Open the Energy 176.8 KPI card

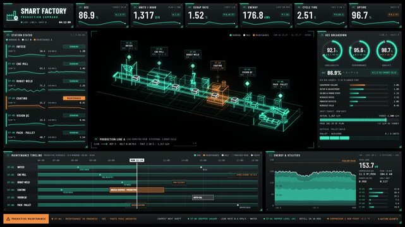[x=266, y=16]
